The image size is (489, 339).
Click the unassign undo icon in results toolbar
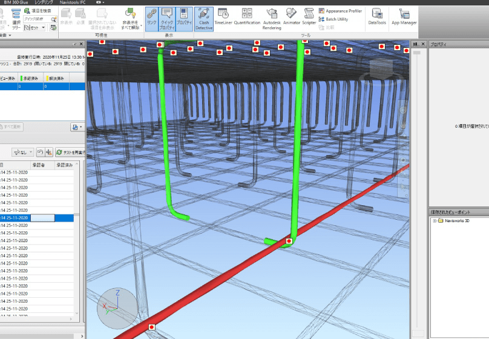(40, 152)
